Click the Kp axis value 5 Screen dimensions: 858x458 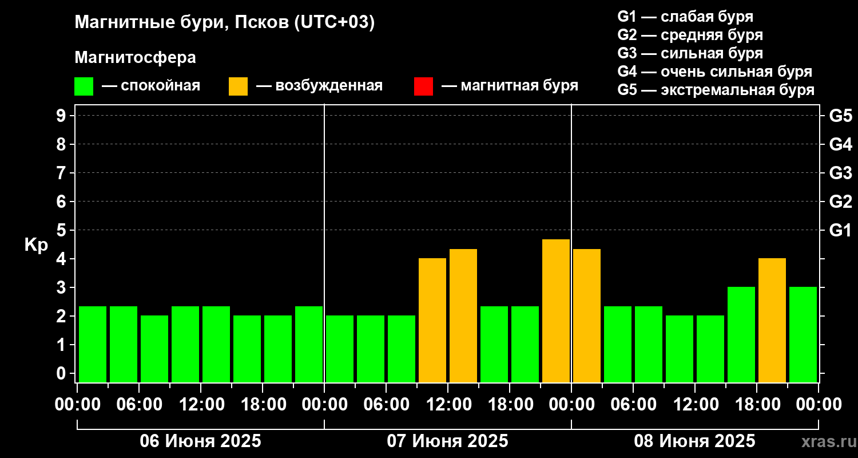pyautogui.click(x=62, y=230)
